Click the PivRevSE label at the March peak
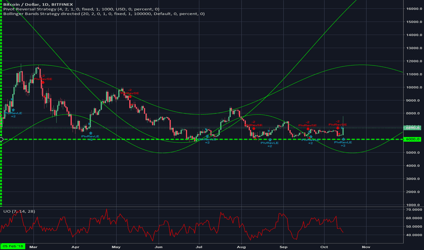This screenshot has height=250, width=424. point(43,79)
